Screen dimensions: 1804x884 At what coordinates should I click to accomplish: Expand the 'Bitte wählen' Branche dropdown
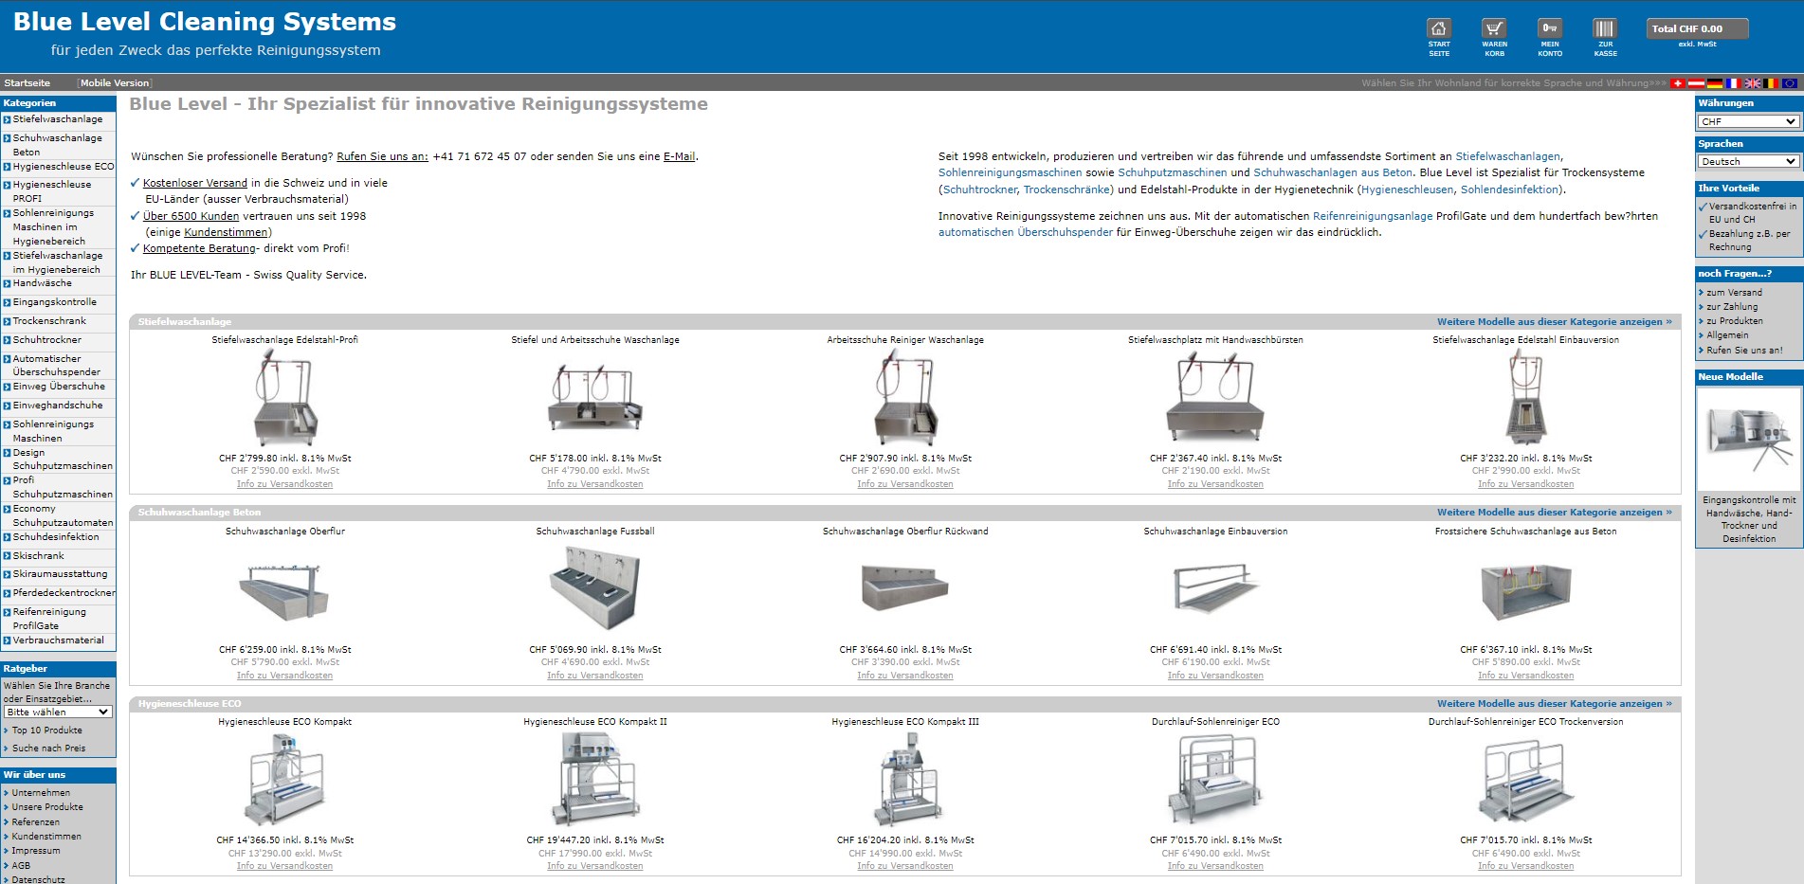pos(58,712)
